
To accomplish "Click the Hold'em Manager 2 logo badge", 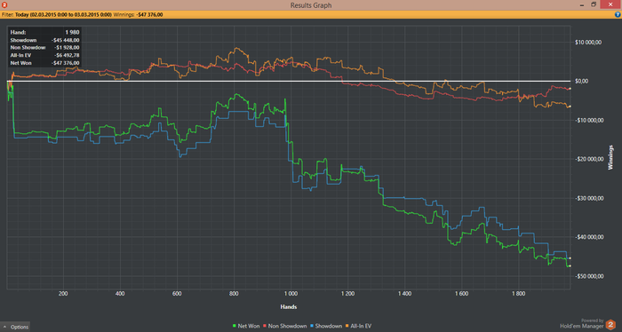I will click(610, 325).
